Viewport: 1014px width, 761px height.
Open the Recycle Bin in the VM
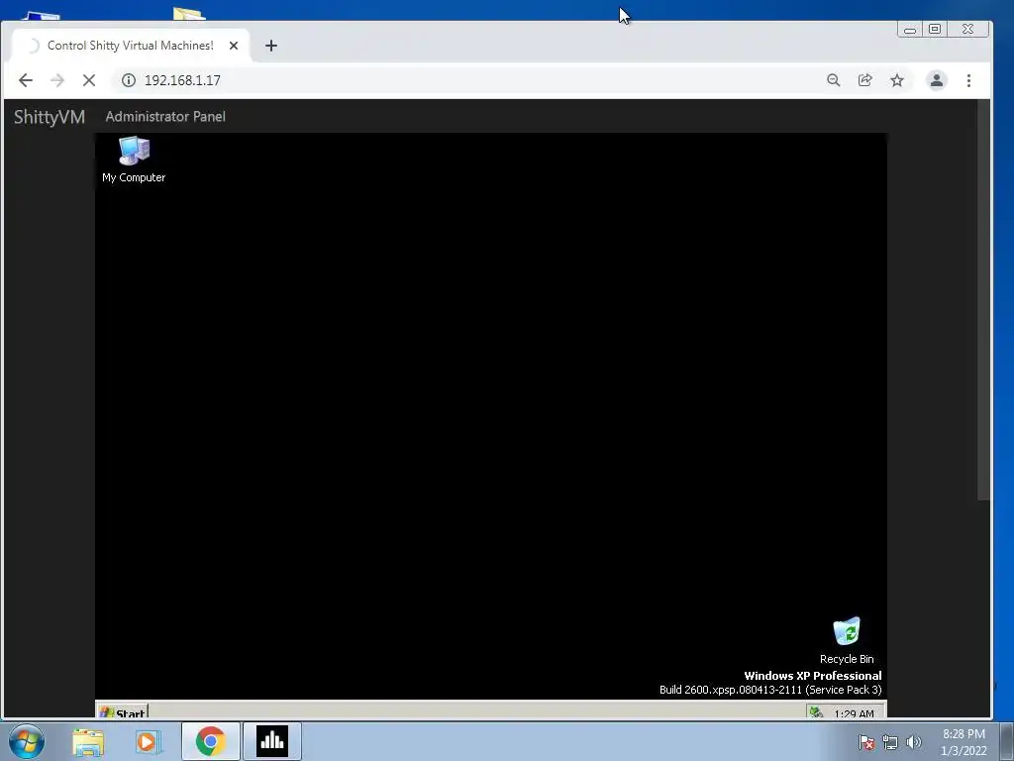pos(847,641)
